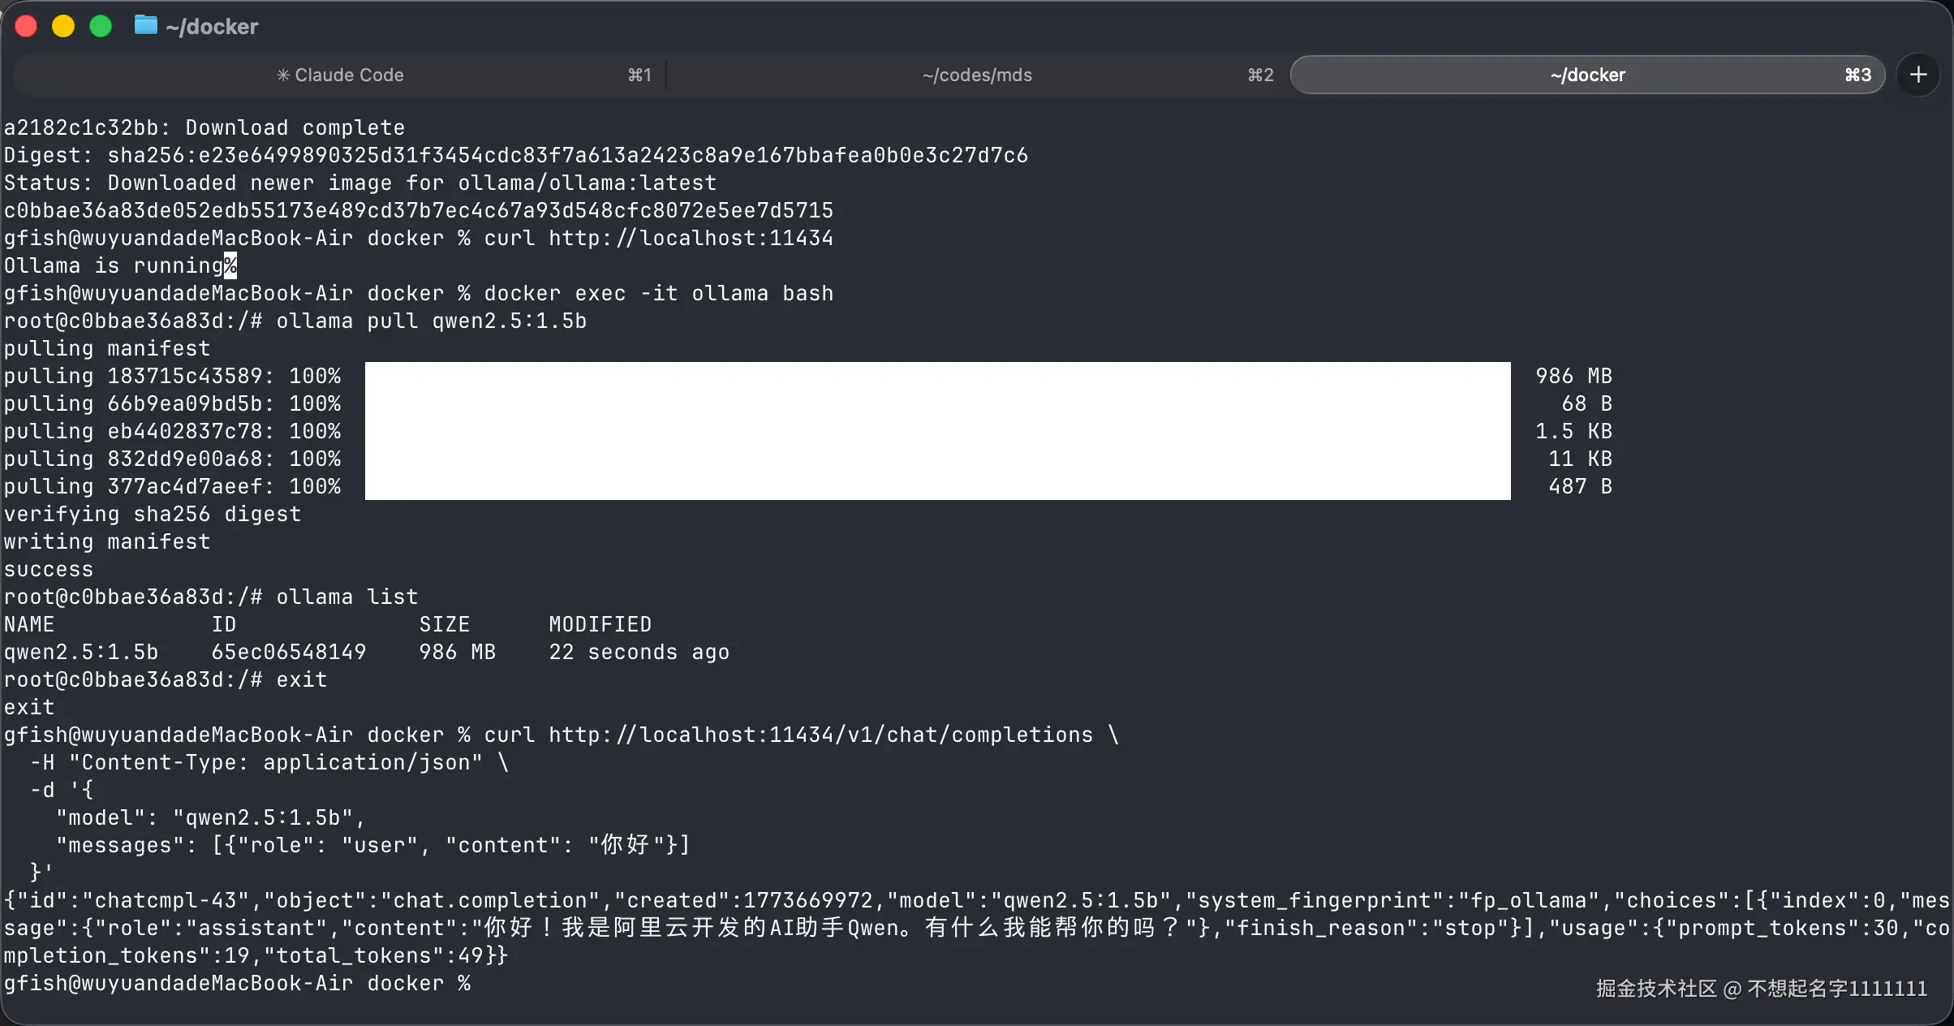Switch to the ~/codes/mds tab
The image size is (1954, 1026).
[977, 75]
